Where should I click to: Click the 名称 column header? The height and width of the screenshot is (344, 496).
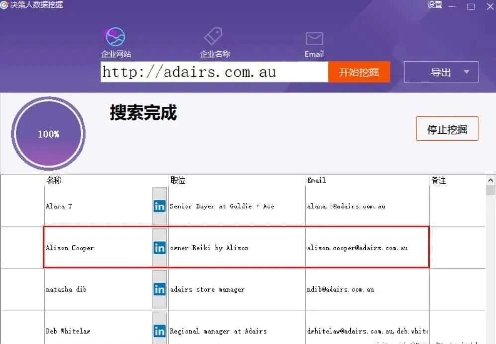(54, 180)
